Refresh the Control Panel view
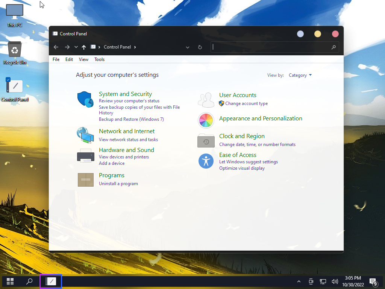Viewport: 385px width, 289px height. [x=200, y=47]
